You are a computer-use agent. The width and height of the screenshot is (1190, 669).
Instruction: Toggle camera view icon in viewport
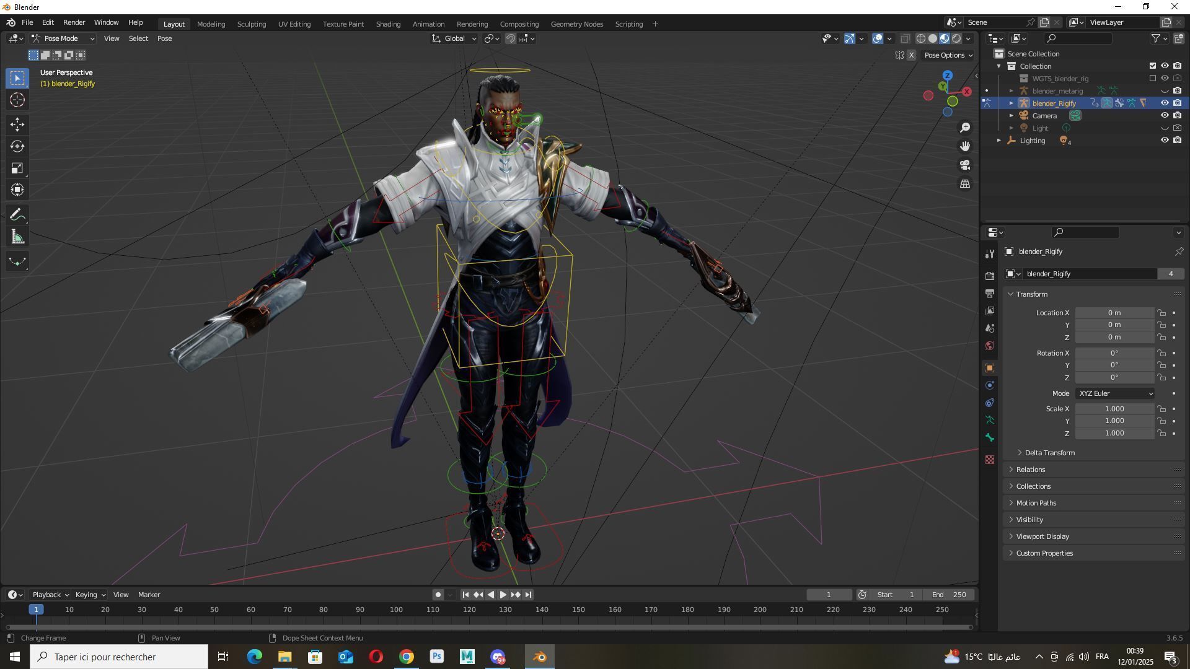[x=965, y=165]
